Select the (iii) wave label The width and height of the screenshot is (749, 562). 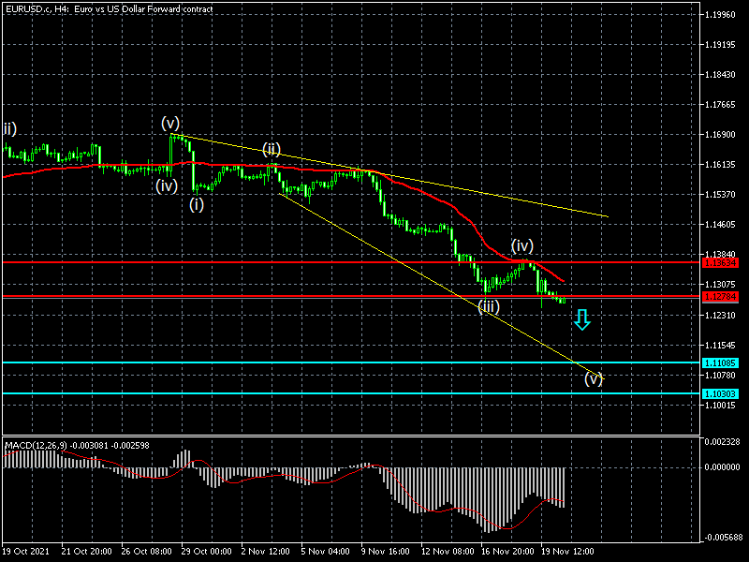click(488, 307)
